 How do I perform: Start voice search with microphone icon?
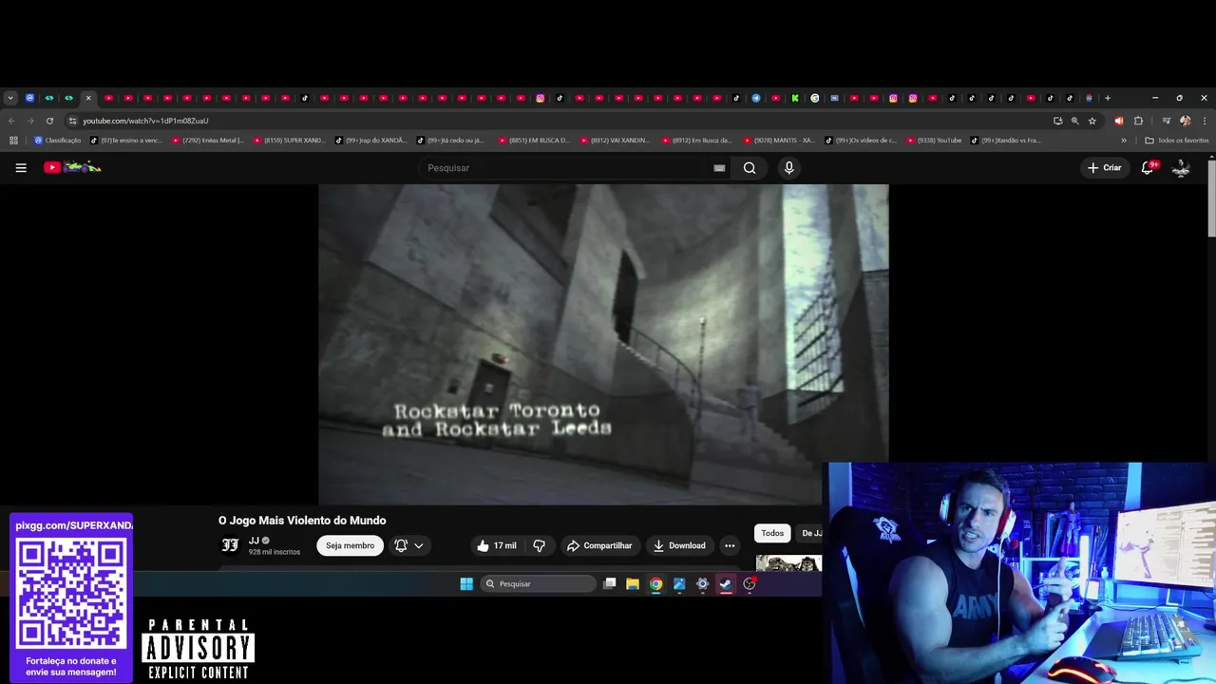(x=788, y=168)
